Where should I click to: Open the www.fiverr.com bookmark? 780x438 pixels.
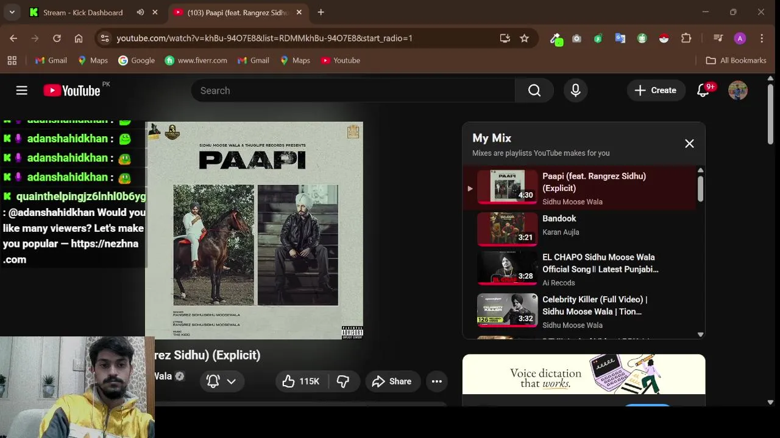click(x=196, y=60)
